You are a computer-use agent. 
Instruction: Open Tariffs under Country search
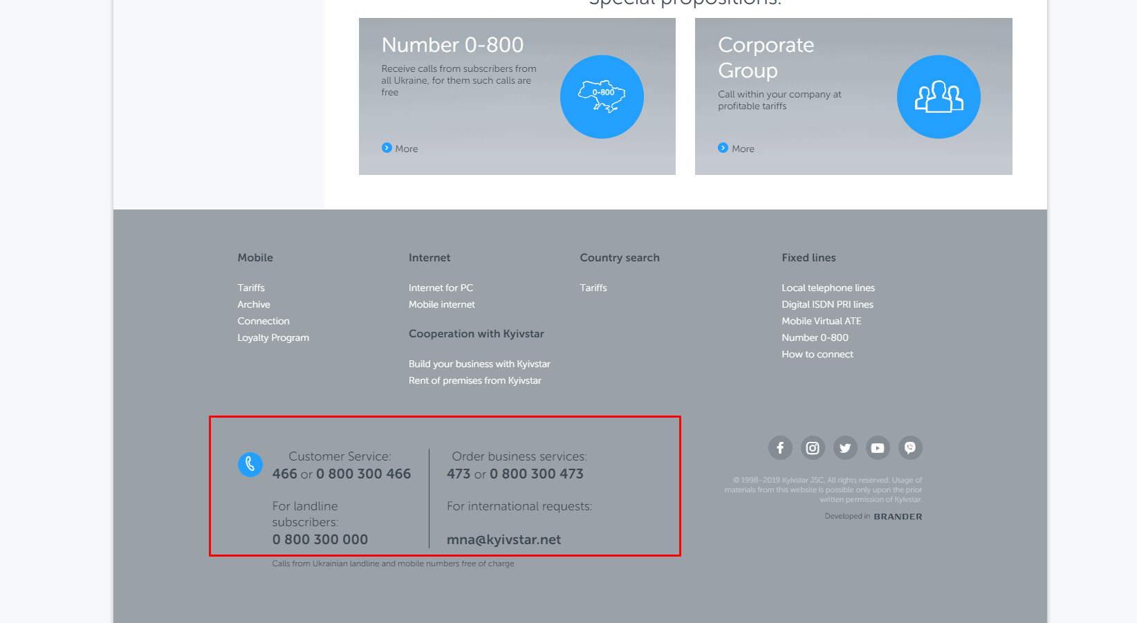click(593, 288)
